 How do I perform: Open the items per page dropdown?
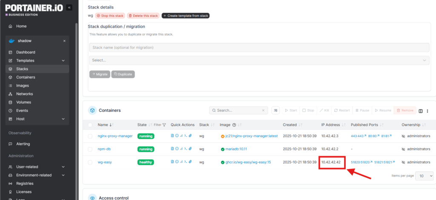point(425,176)
